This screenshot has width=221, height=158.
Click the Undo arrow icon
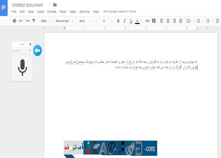pos(21,21)
